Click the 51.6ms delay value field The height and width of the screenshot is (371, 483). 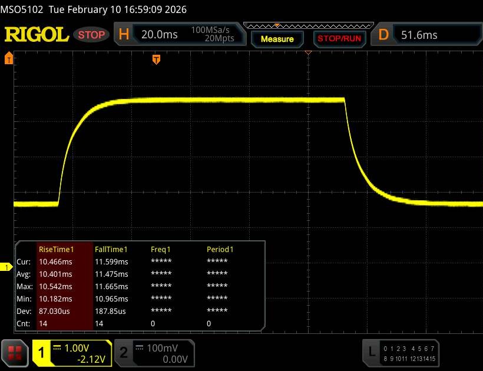point(419,35)
